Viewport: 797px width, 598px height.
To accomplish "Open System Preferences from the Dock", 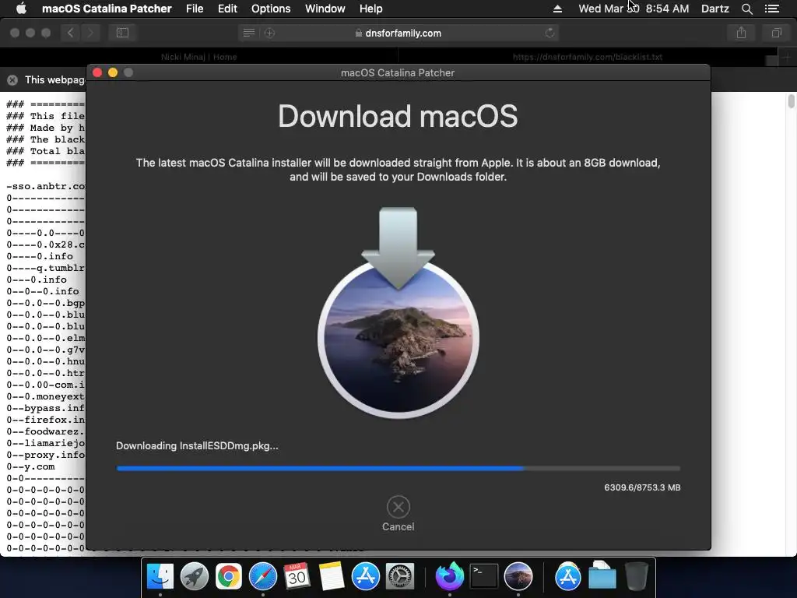I will click(x=400, y=577).
